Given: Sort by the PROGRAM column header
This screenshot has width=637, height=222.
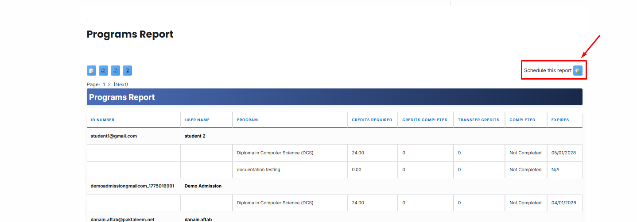Looking at the screenshot, I should click(x=247, y=120).
